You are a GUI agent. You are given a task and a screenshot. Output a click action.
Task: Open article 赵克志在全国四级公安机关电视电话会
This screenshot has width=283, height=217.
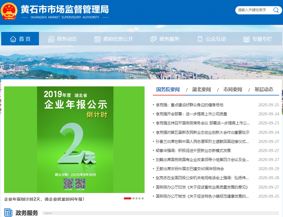(x=202, y=178)
